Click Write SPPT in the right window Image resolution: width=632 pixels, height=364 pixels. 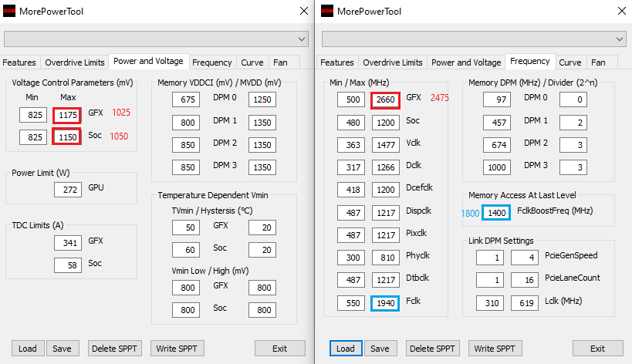[x=495, y=349]
